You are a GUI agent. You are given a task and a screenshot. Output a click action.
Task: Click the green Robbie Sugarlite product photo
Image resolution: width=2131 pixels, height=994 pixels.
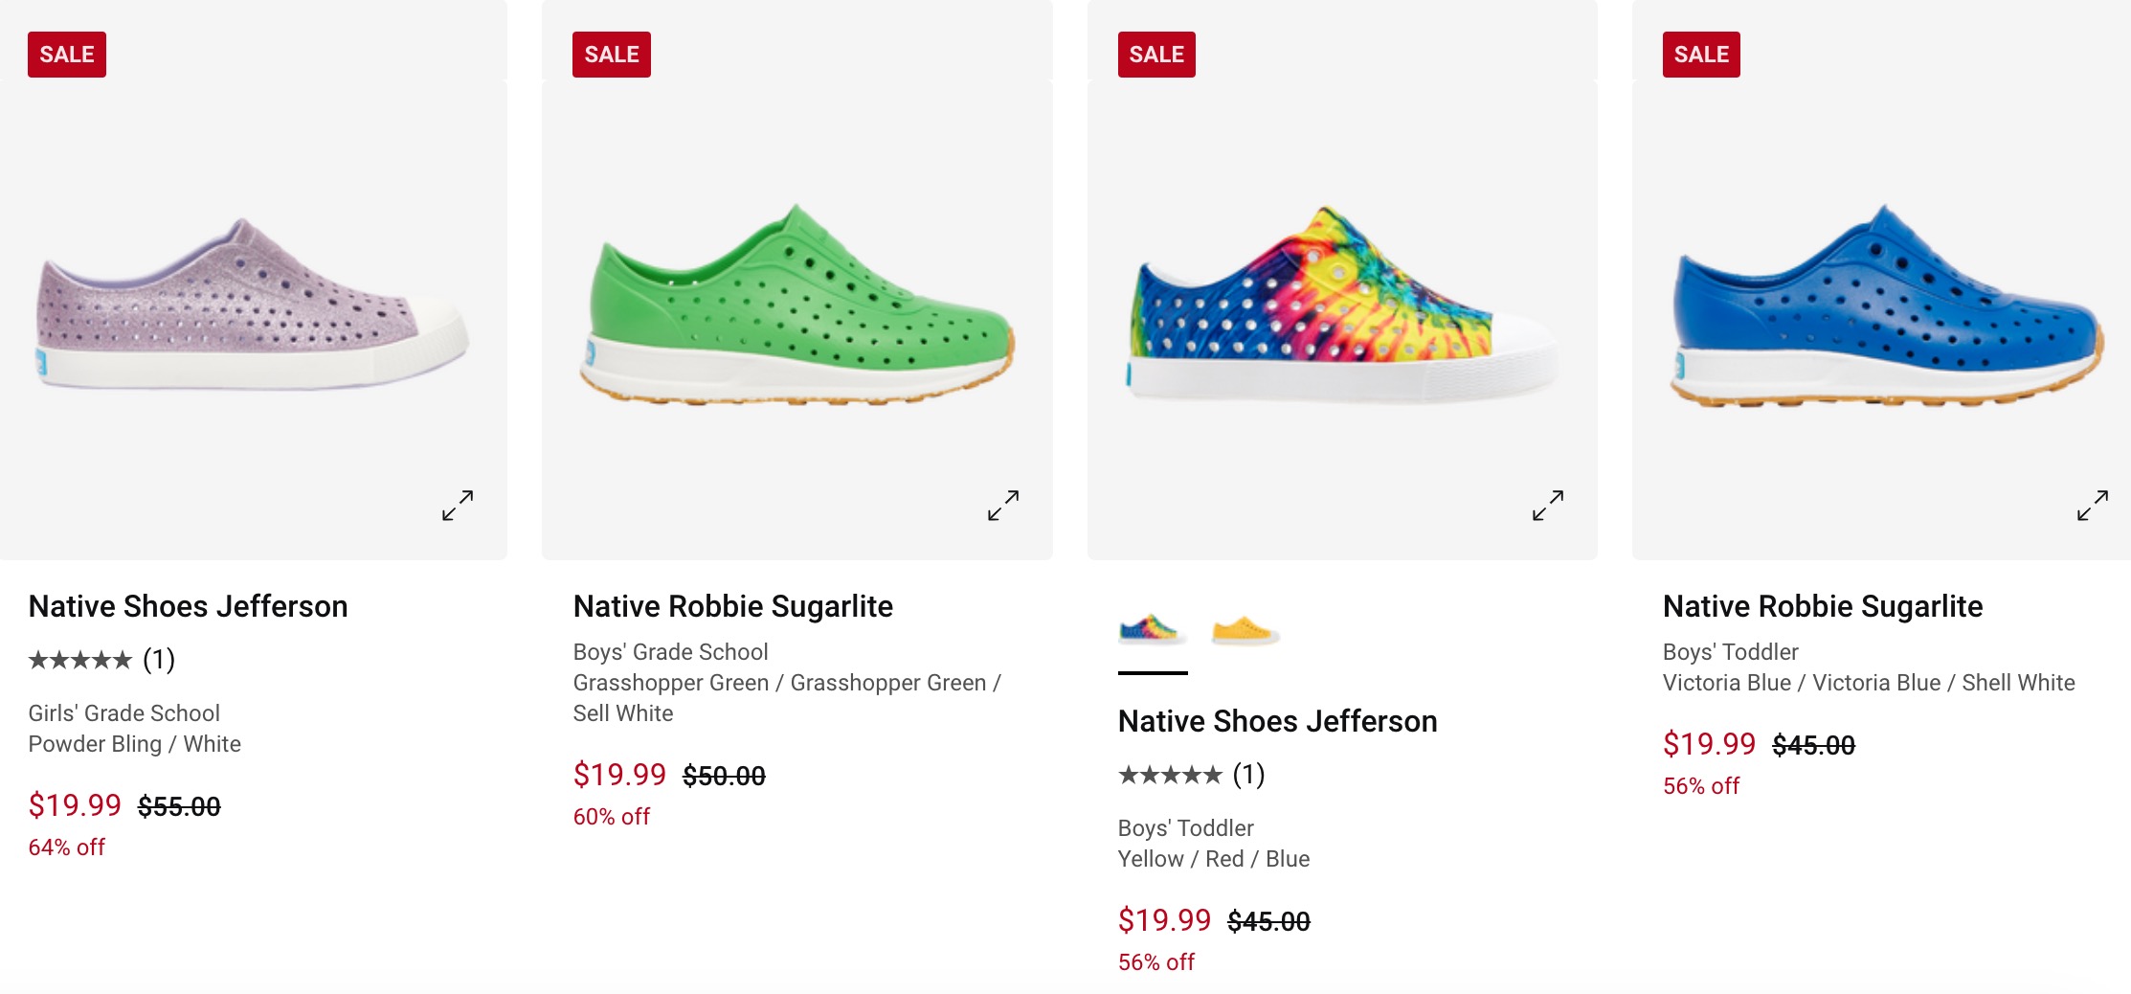click(x=796, y=305)
